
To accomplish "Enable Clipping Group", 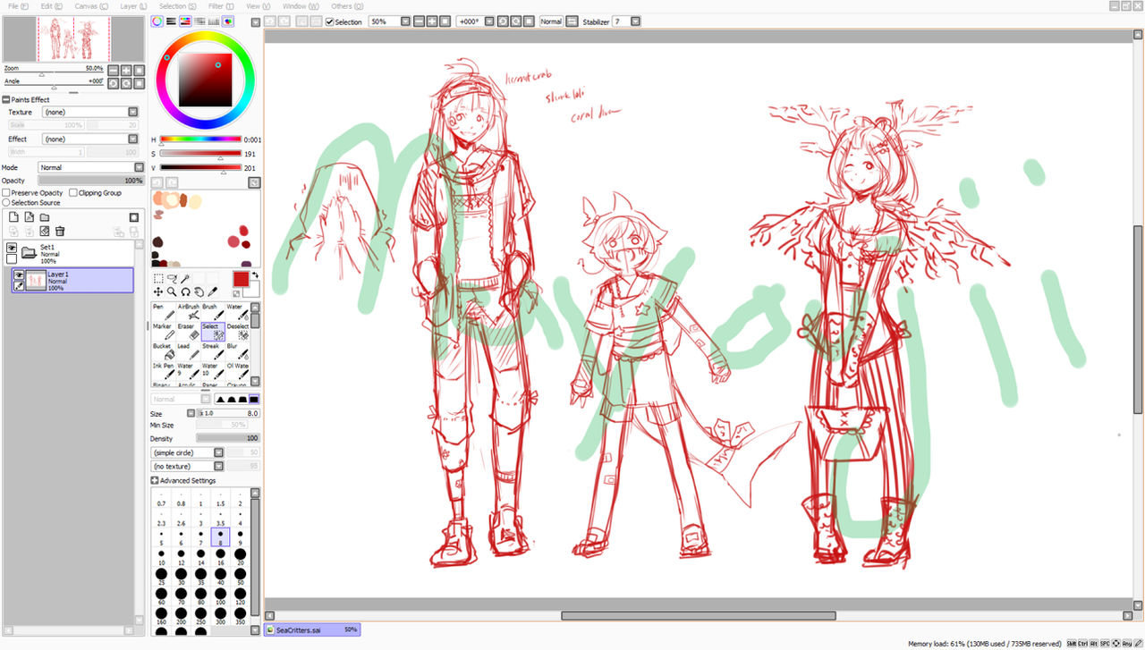I will pos(73,192).
